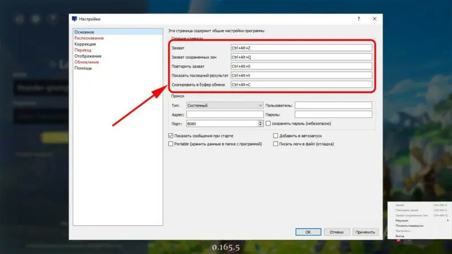Select Выход in tray context menu
The width and height of the screenshot is (452, 254).
[x=400, y=235]
